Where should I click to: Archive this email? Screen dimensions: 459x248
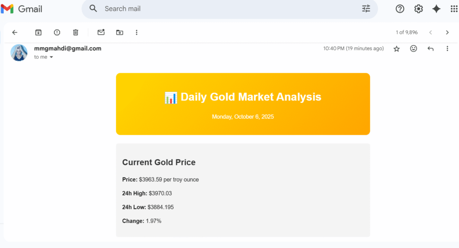pyautogui.click(x=39, y=32)
